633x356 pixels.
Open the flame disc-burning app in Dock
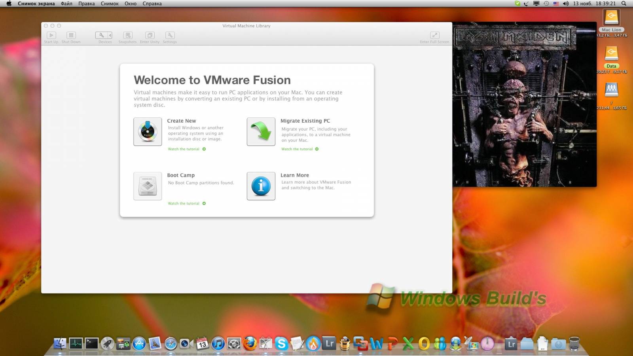[x=313, y=343]
